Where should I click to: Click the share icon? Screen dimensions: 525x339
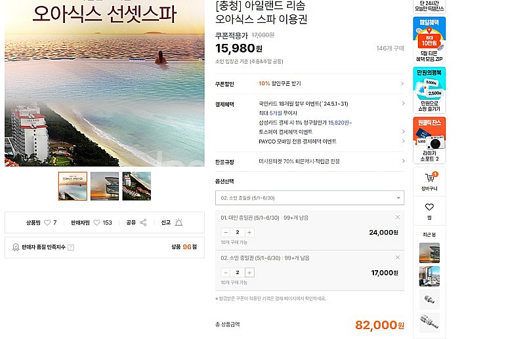[143, 222]
